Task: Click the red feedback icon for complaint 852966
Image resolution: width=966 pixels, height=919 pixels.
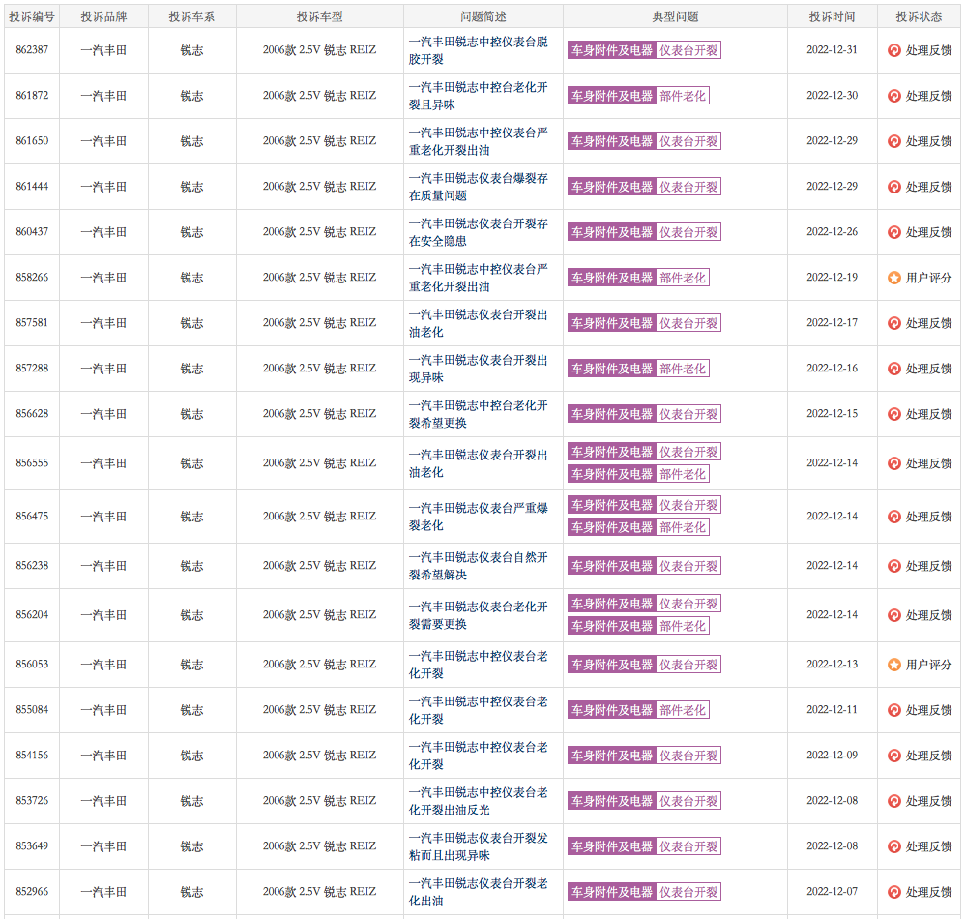Action: tap(894, 892)
